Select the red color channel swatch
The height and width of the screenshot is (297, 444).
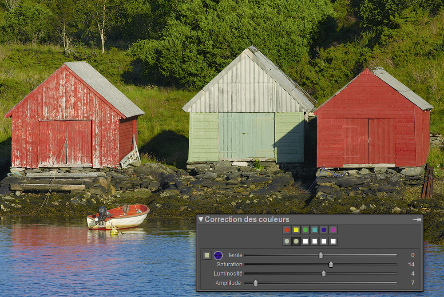287,230
